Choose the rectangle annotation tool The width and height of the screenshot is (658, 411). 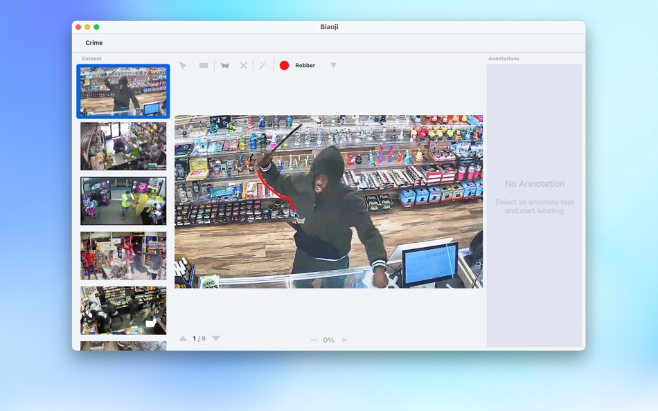[202, 65]
